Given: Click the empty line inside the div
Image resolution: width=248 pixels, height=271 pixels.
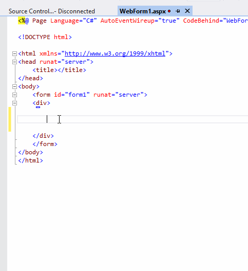Looking at the screenshot, I should (x=132, y=119).
